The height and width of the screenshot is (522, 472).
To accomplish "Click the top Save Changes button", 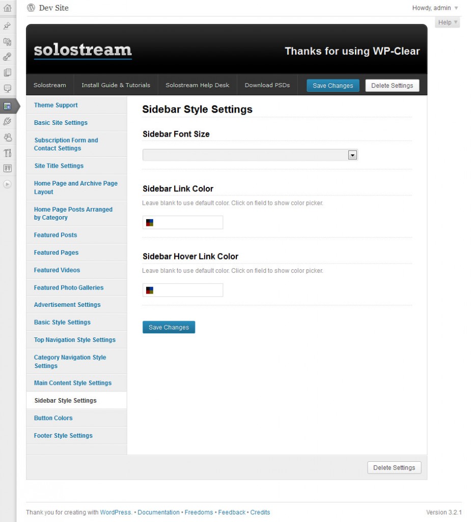I will pos(332,86).
